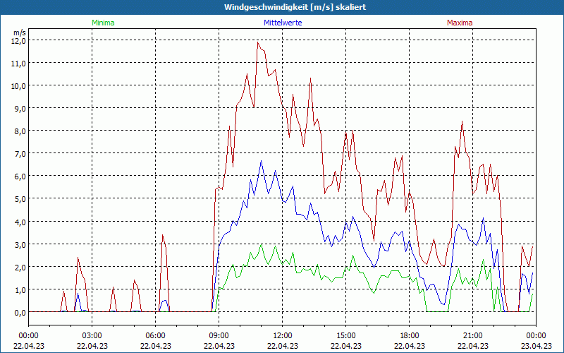Click the 9,0 y-axis value

[21, 109]
